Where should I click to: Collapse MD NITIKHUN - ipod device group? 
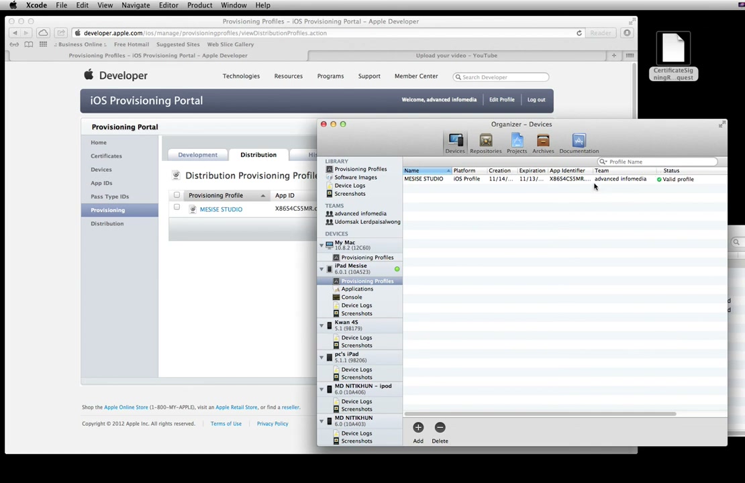[321, 390]
